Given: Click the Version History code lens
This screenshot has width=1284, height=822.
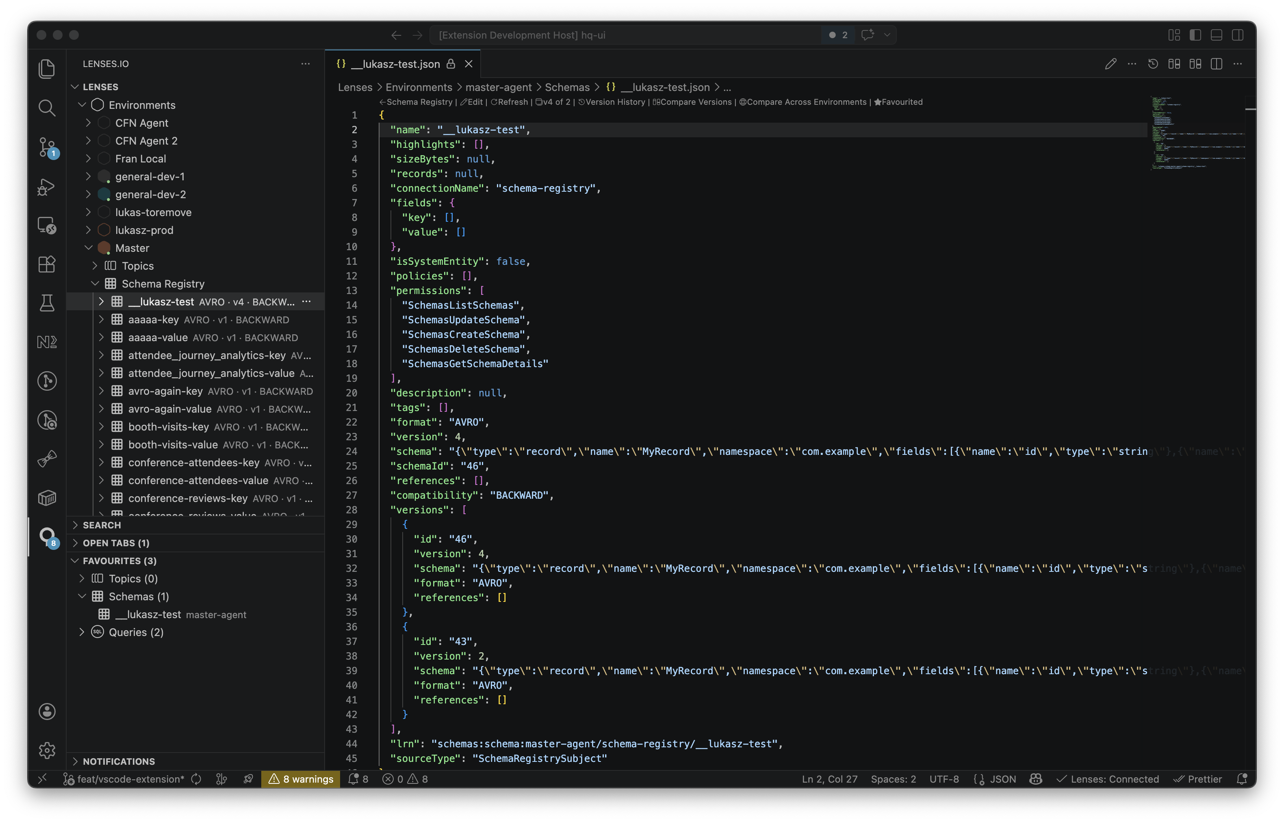Looking at the screenshot, I should [611, 102].
